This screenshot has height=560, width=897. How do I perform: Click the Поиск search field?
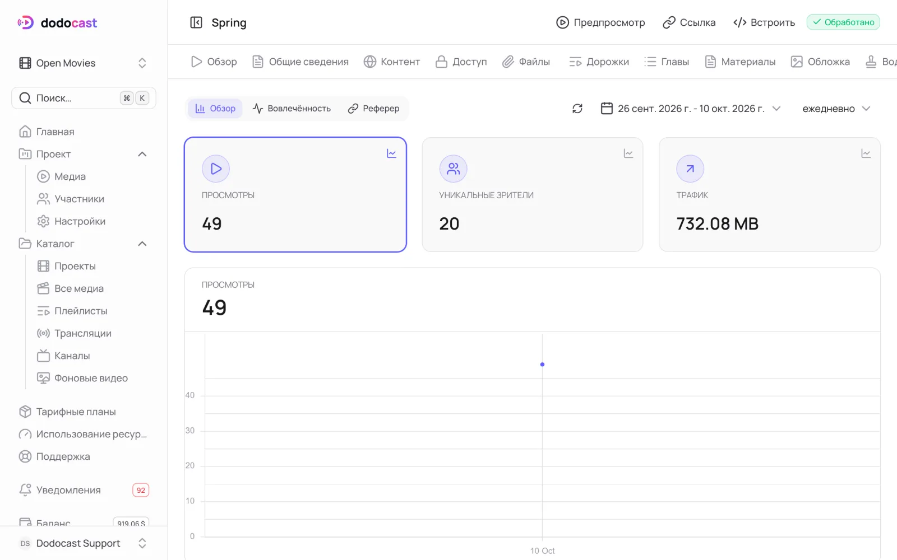point(84,98)
